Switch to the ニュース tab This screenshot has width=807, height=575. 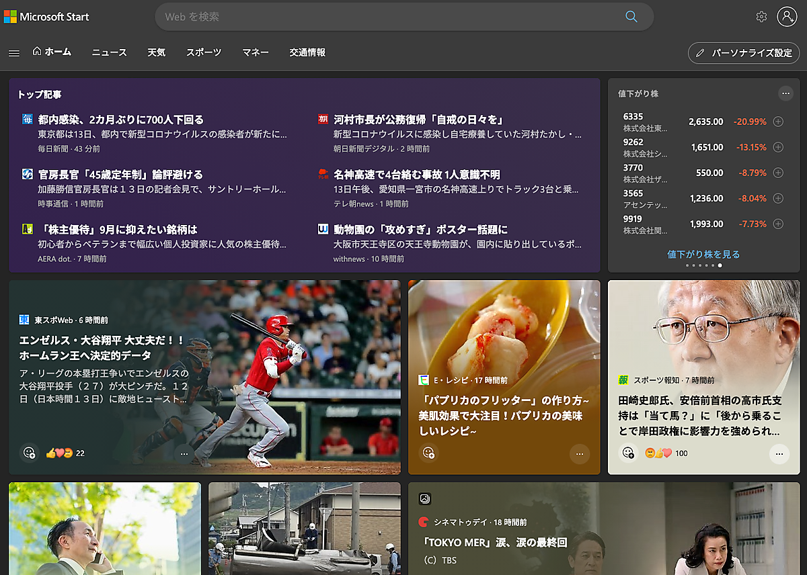click(x=109, y=52)
